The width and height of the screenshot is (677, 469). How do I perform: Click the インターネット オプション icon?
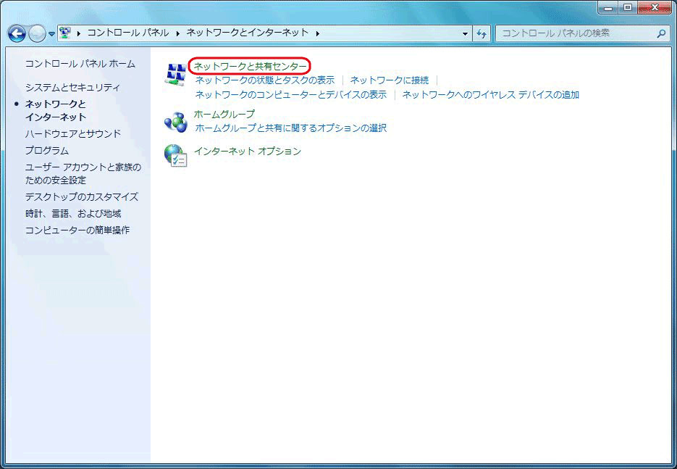(175, 154)
